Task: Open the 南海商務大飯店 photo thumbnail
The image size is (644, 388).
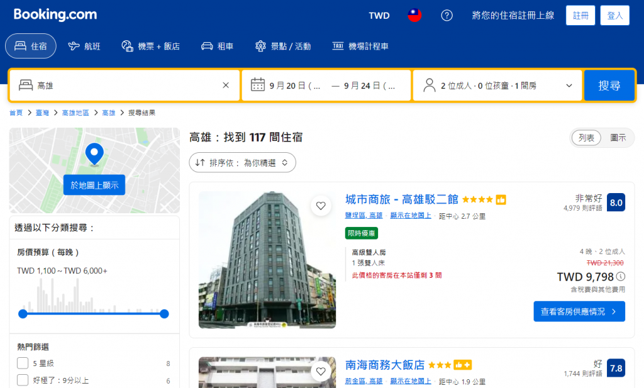Action: [x=267, y=372]
